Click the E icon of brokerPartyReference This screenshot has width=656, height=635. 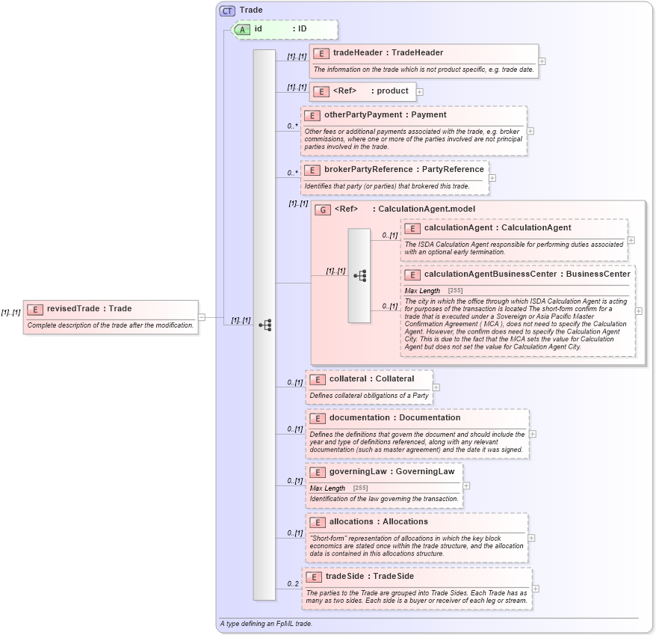point(312,170)
